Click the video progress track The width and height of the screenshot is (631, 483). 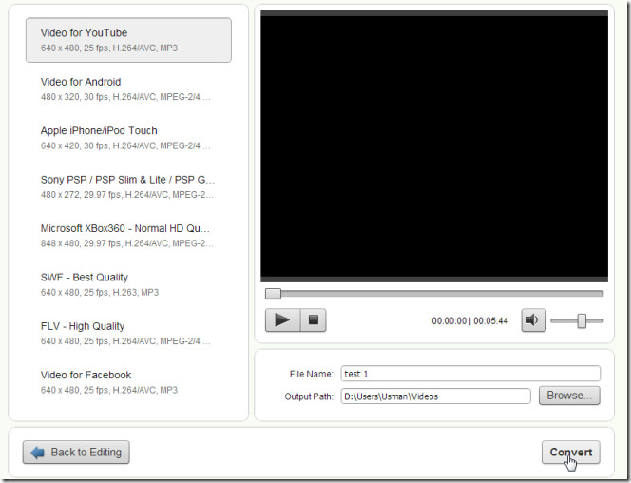[434, 294]
